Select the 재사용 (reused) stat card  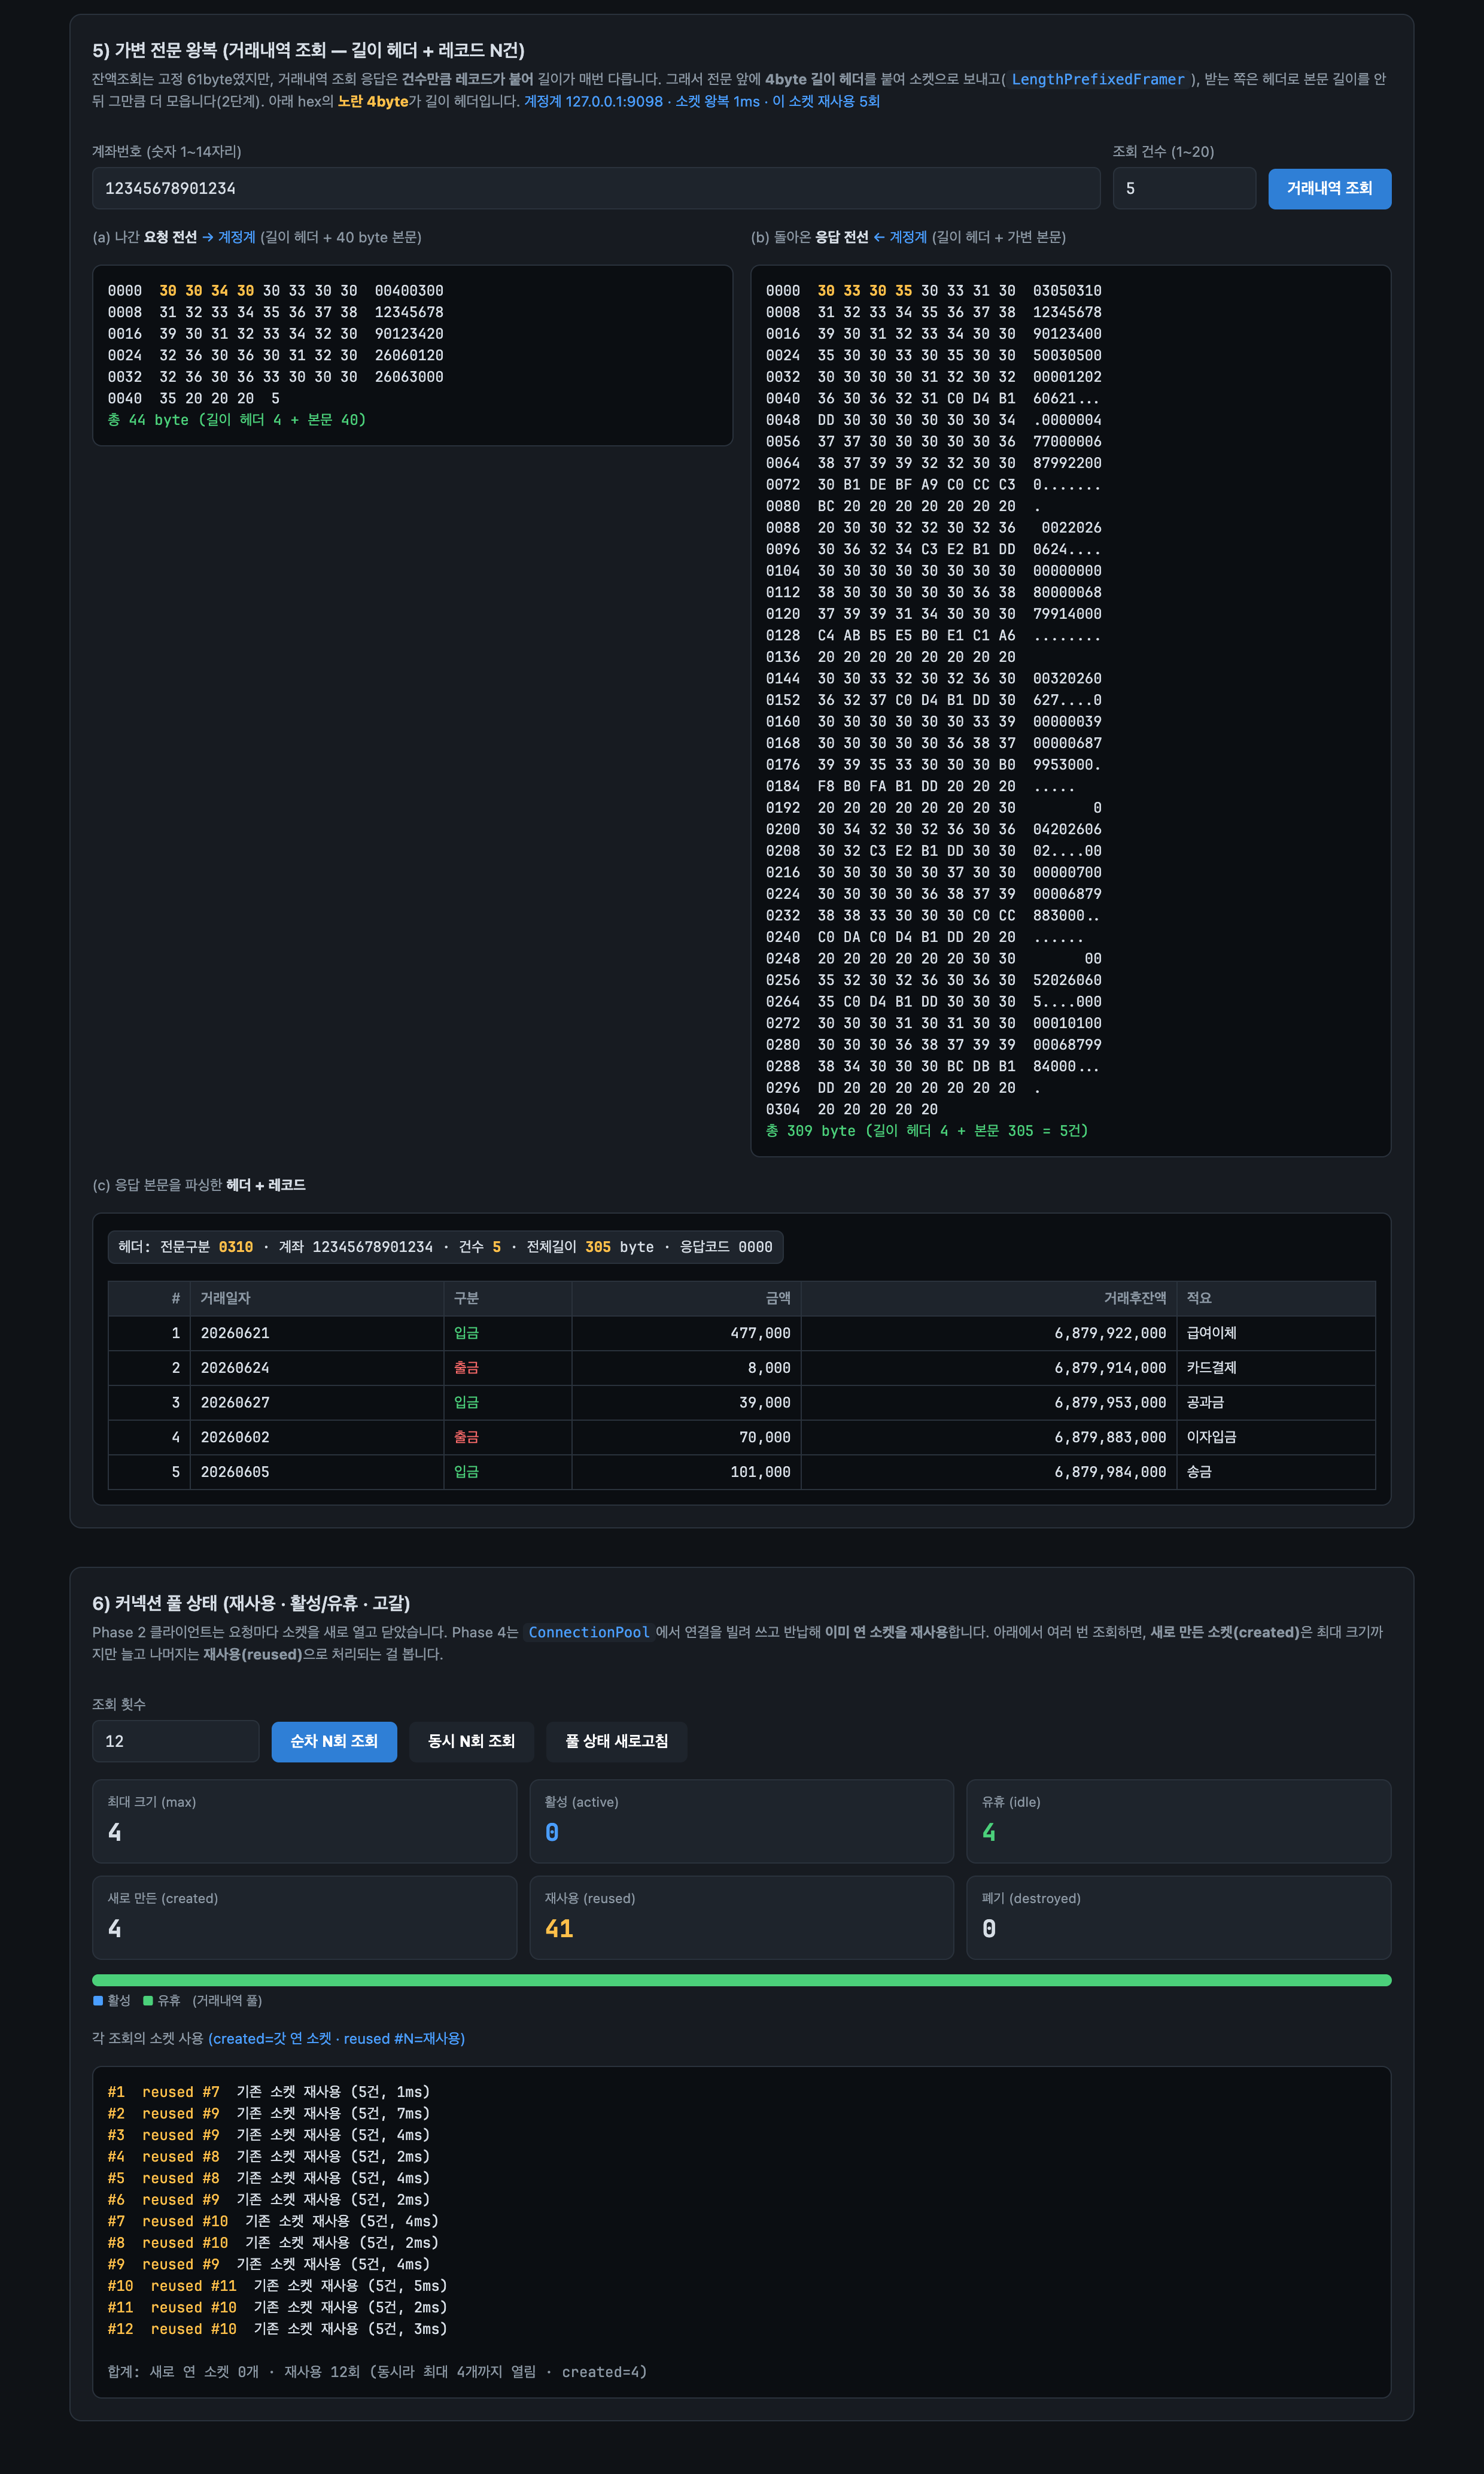point(741,1917)
